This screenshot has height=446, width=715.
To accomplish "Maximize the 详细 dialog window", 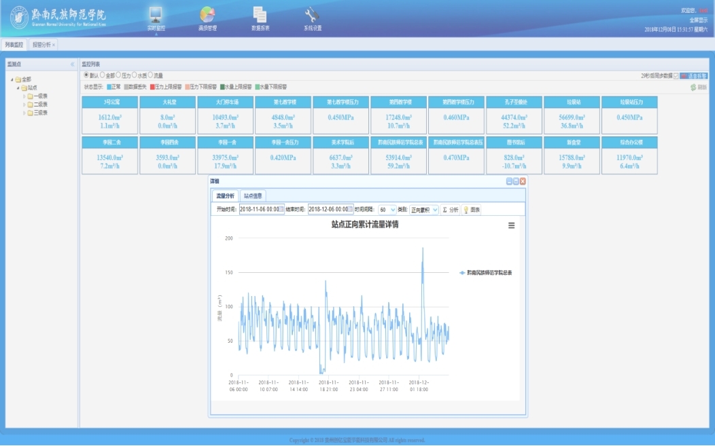I will (516, 181).
